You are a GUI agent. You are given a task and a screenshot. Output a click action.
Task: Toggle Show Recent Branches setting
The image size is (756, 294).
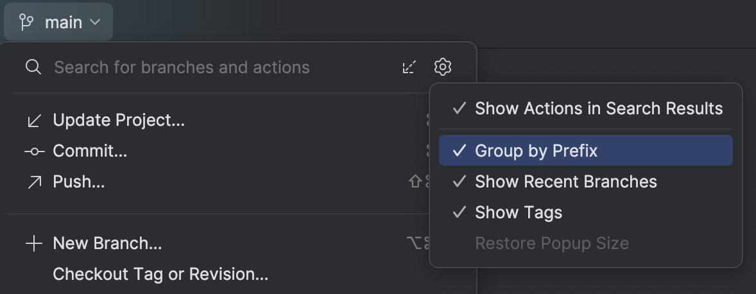(586, 182)
